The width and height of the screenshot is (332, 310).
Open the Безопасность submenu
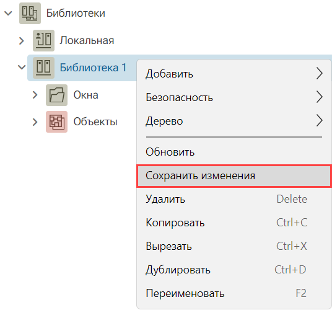click(234, 97)
